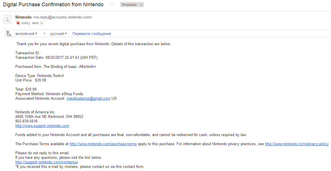Viewport: 331px width, 171px height.
Task: Expand recipient details arrow next to мне
Action: (x=42, y=23)
